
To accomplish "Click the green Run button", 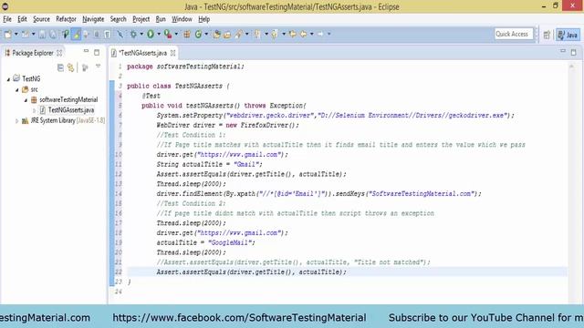I will [x=151, y=35].
